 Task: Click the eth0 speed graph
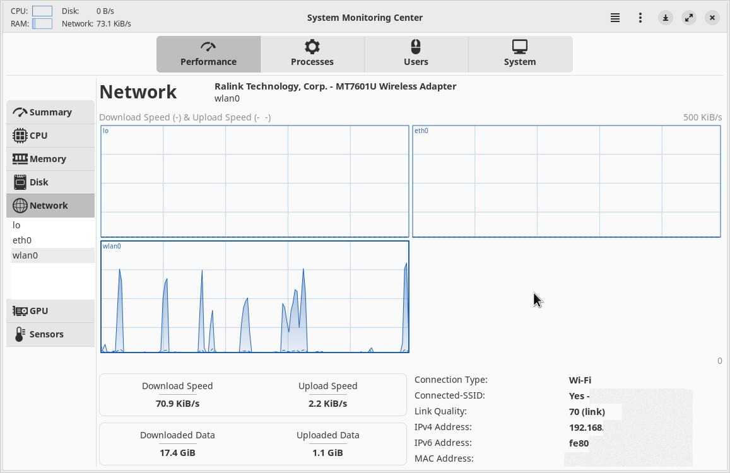coord(566,182)
